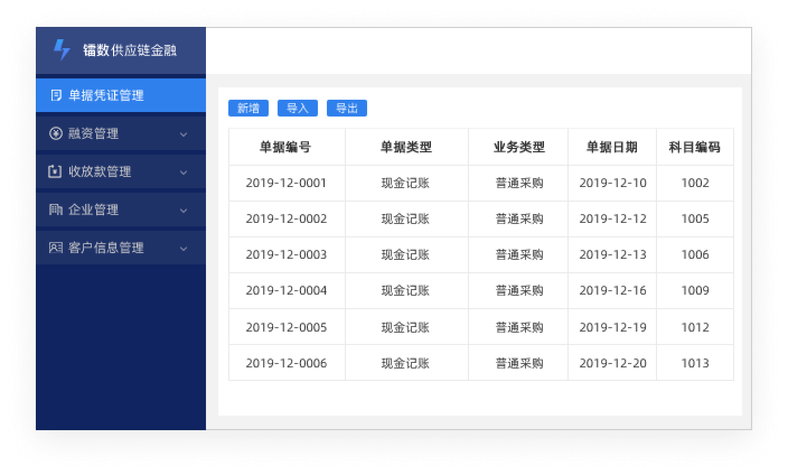Click the 单据日期 column header
This screenshot has height=475, width=788.
point(612,147)
